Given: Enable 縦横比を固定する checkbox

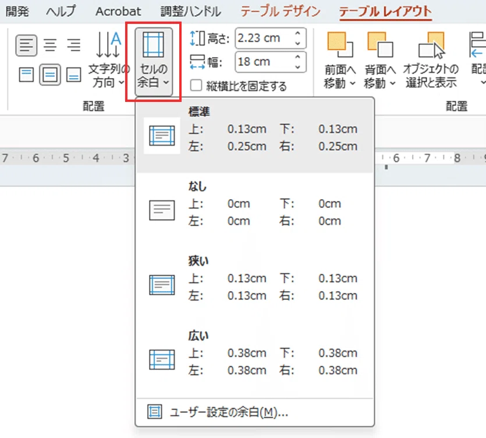Looking at the screenshot, I should coord(196,85).
